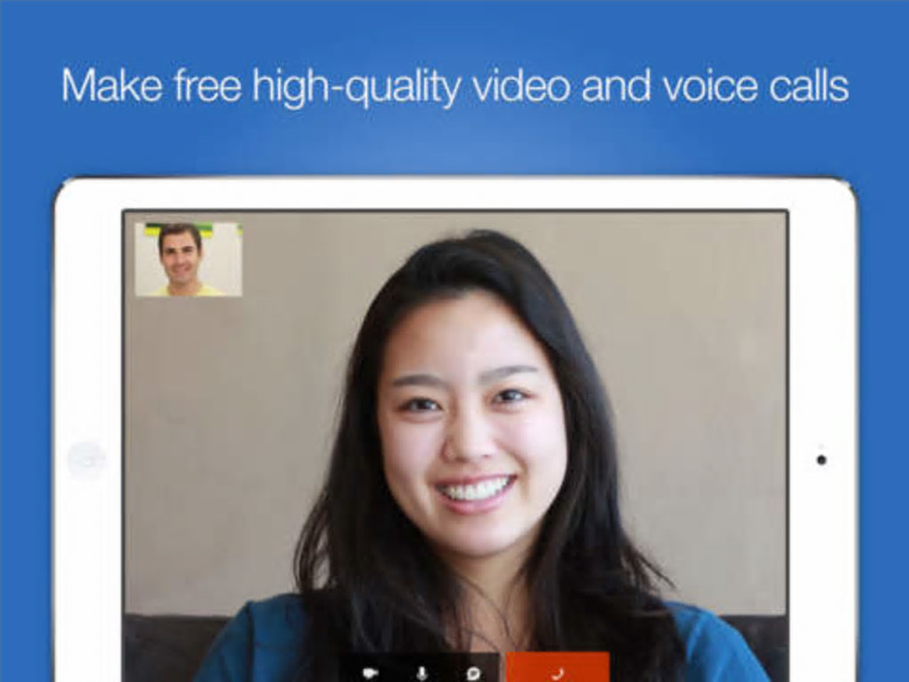Open the chat bubble icon during call
The height and width of the screenshot is (682, 909).
coord(473,673)
